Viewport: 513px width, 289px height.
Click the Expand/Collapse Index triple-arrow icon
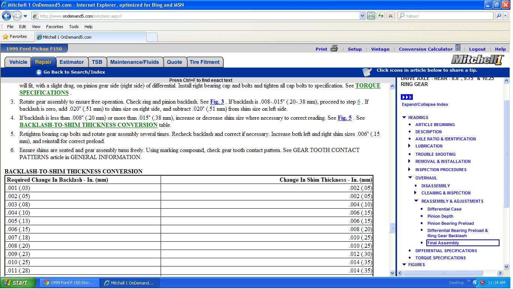point(406,97)
